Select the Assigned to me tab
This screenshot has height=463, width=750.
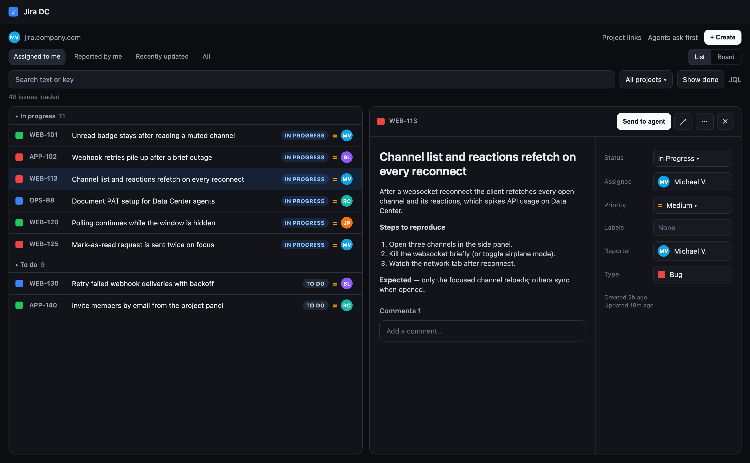(37, 57)
